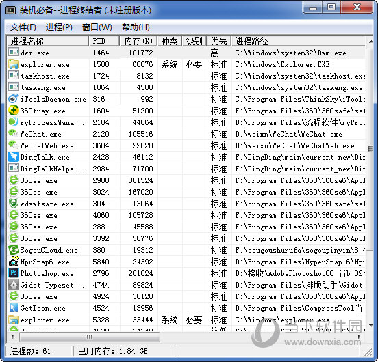378x362 pixels.
Task: Click the app icon in title bar
Action: [11, 10]
